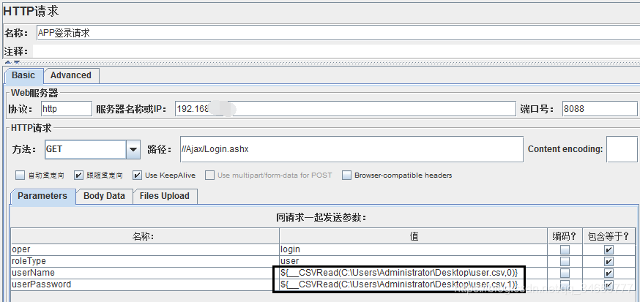Select the roleType name cell

[x=145, y=261]
